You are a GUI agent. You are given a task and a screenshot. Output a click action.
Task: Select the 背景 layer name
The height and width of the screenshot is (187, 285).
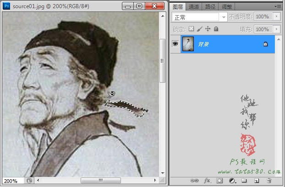click(203, 44)
